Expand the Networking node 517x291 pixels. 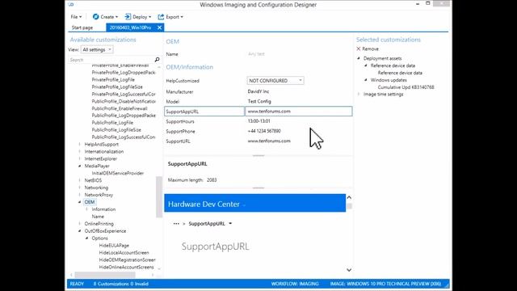[79, 188]
